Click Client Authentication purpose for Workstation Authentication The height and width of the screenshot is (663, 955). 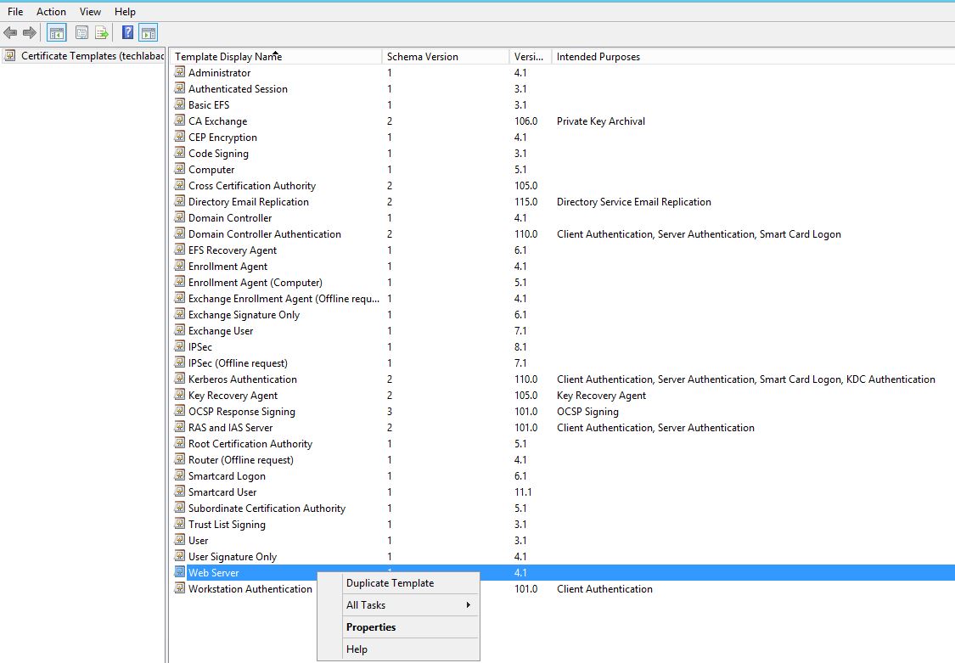[604, 589]
